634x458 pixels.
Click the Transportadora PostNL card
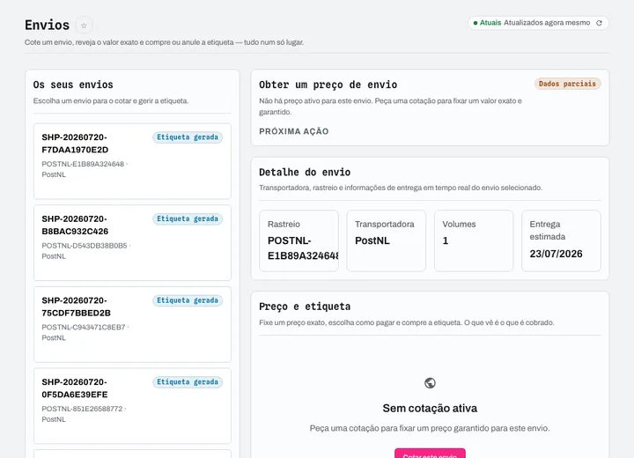[387, 240]
